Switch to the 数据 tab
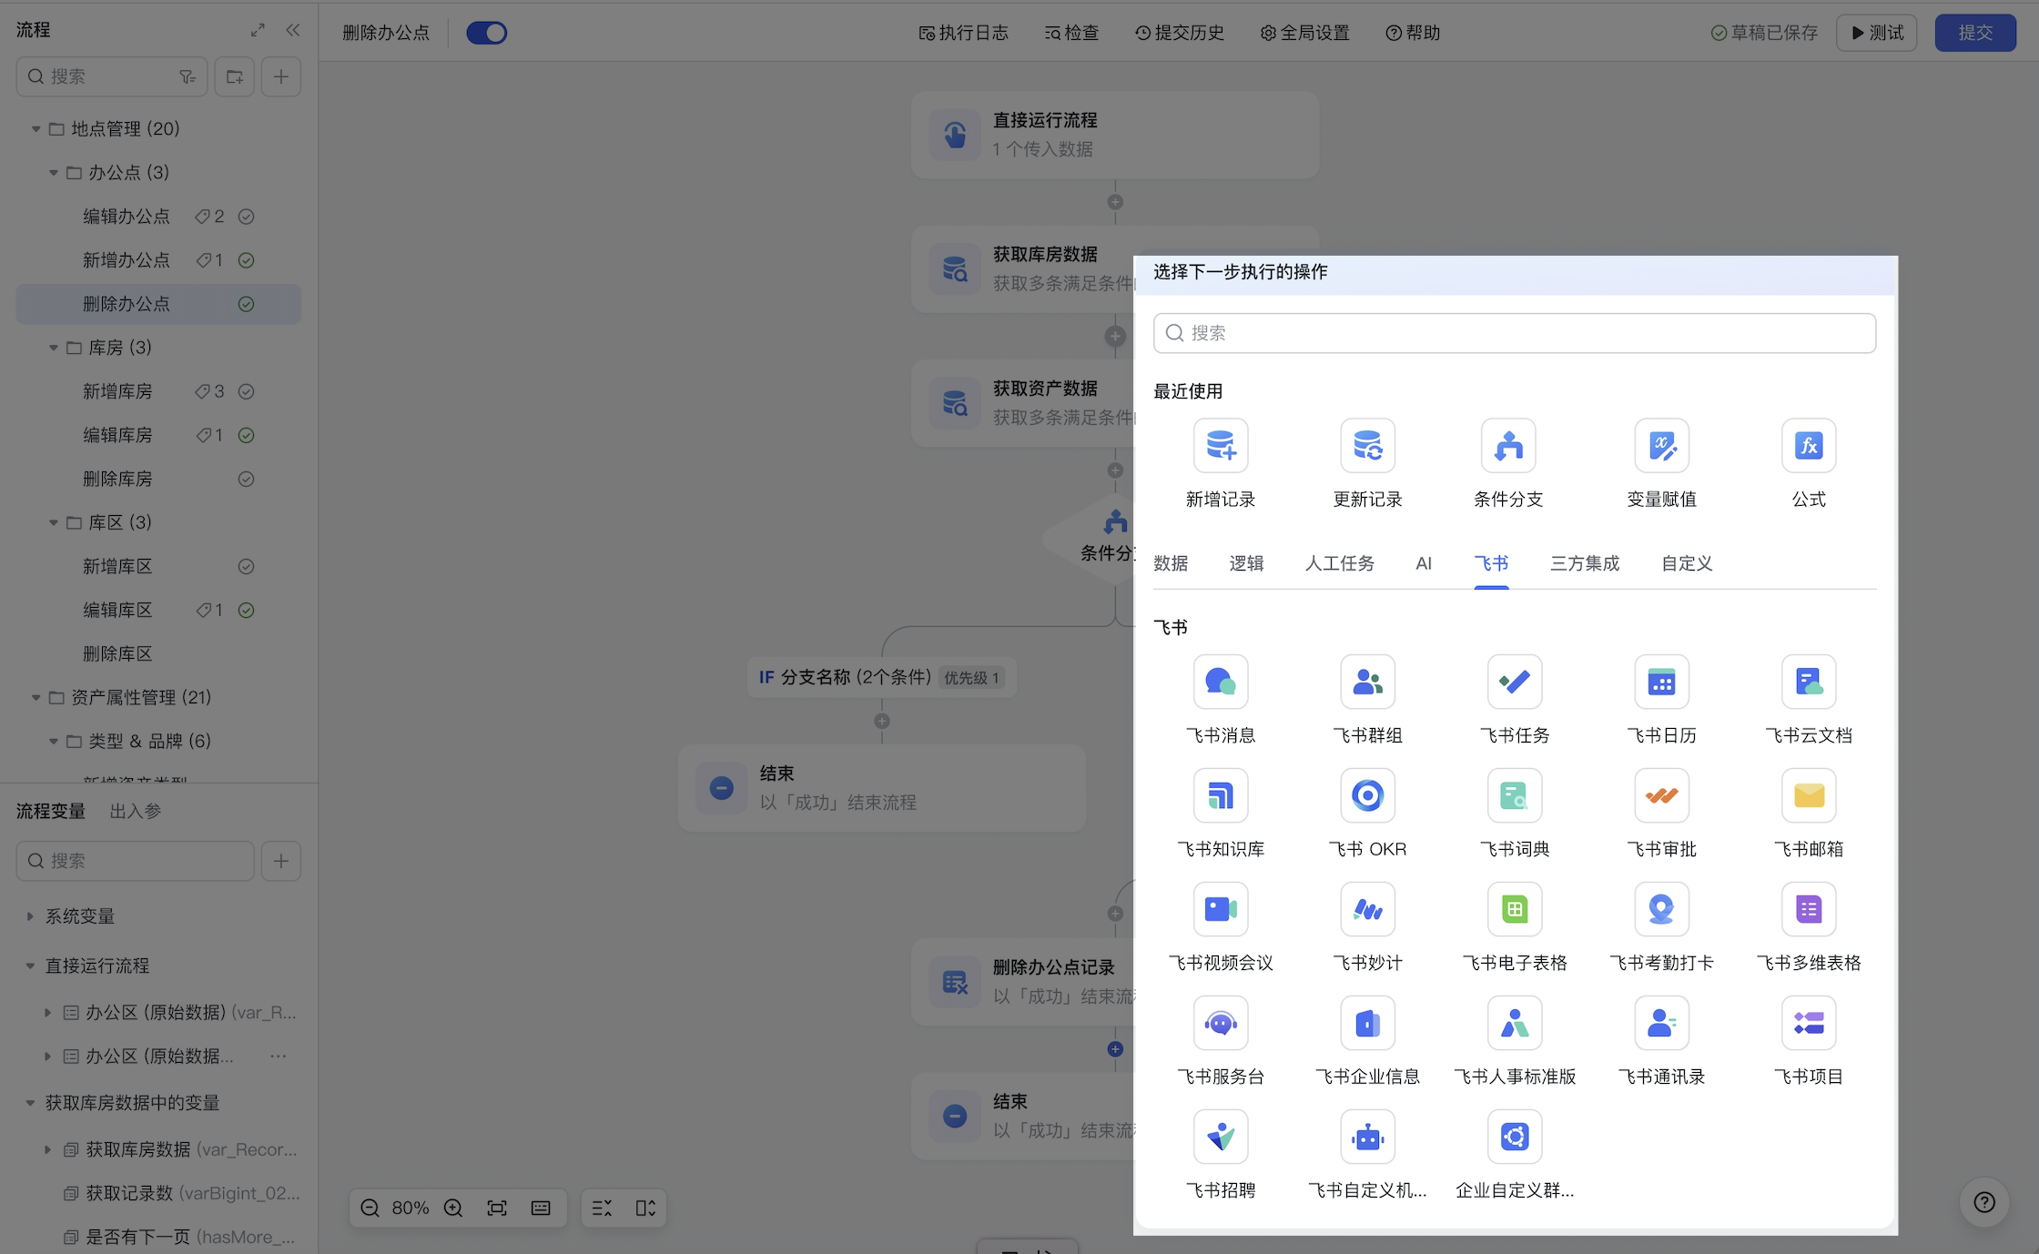Image resolution: width=2039 pixels, height=1254 pixels. coord(1171,563)
